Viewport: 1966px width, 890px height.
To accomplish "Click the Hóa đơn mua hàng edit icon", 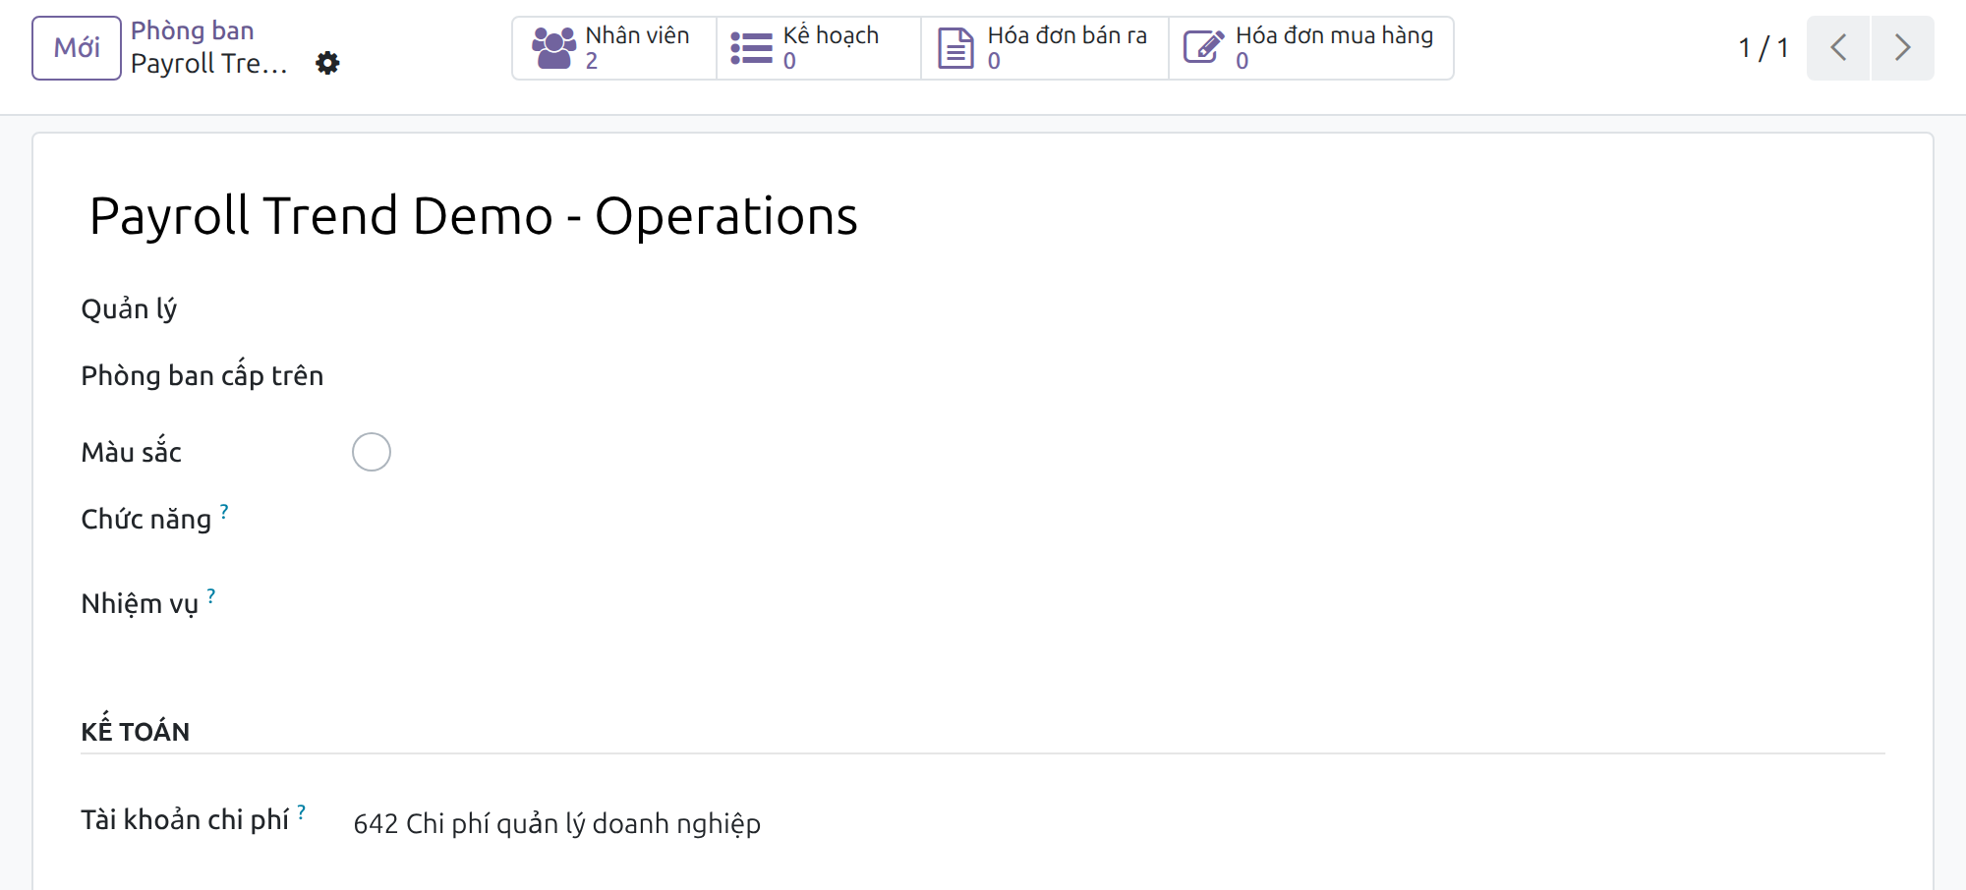I will click(1203, 47).
